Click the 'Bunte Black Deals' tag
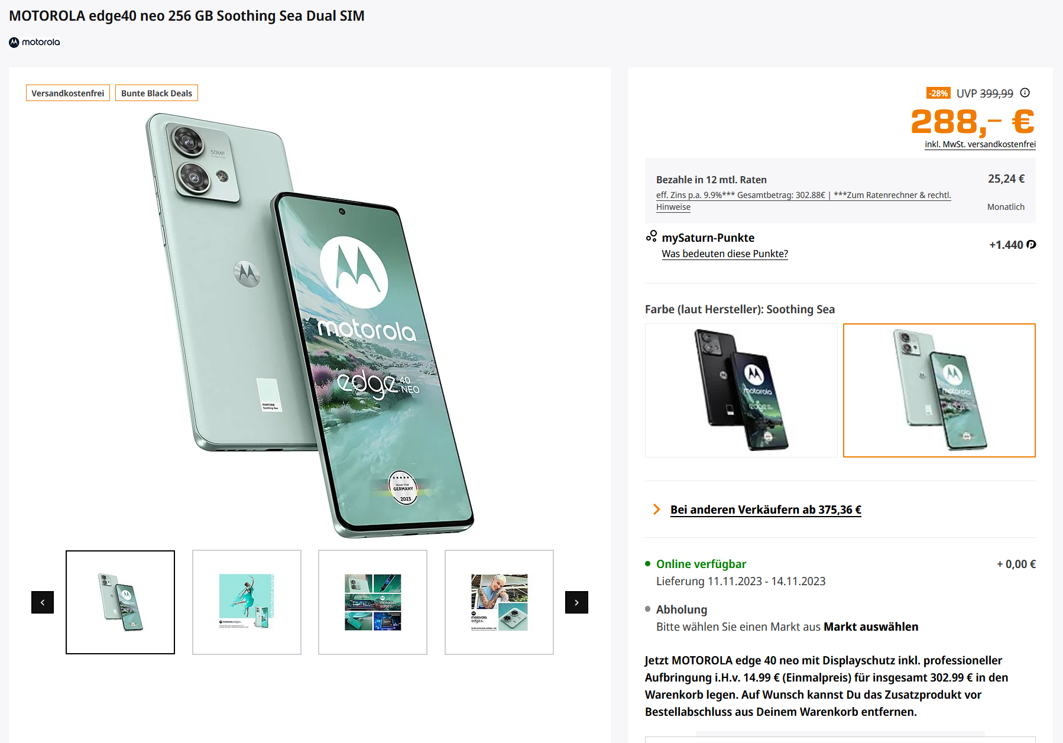This screenshot has height=743, width=1063. [157, 93]
